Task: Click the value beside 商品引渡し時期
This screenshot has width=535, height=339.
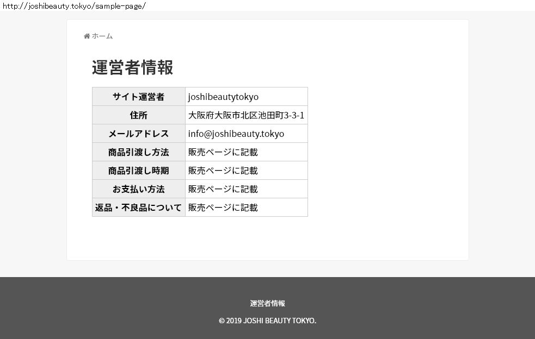Action: pyautogui.click(x=223, y=171)
